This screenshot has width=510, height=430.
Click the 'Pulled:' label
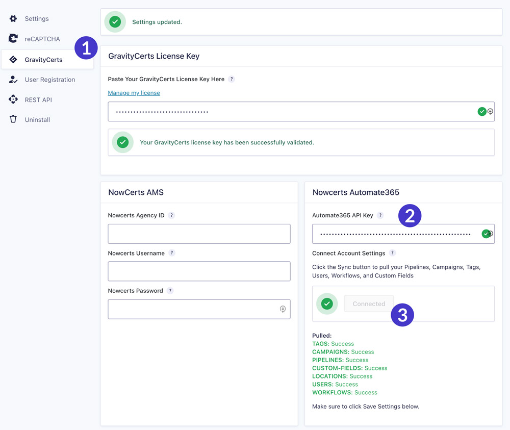(x=322, y=335)
